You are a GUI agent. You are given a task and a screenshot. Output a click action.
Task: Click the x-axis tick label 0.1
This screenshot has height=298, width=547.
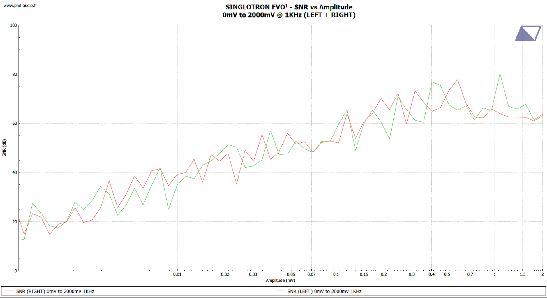click(x=336, y=274)
